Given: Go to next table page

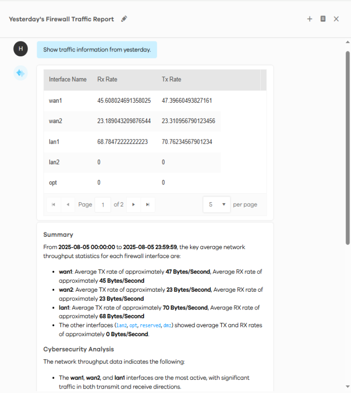Looking at the screenshot, I should click(x=133, y=205).
